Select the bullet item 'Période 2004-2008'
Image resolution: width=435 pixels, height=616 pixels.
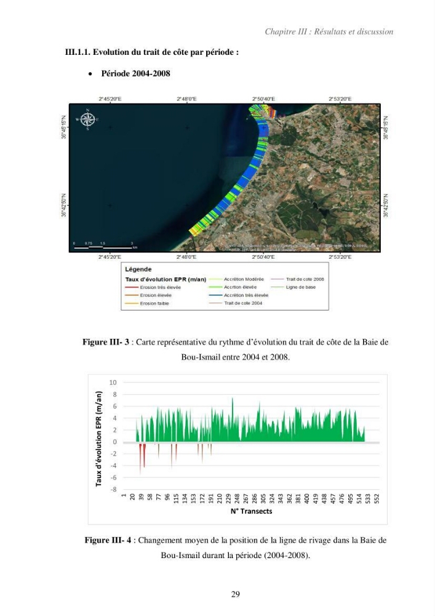[x=135, y=73]
